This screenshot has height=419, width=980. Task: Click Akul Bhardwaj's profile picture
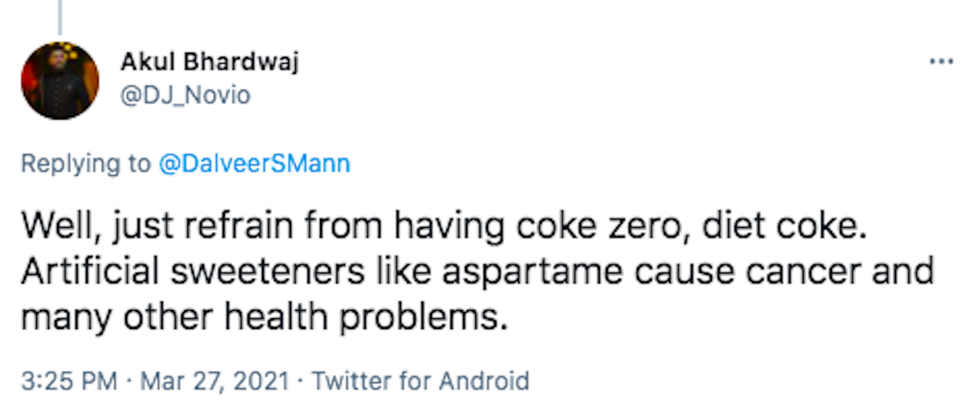[59, 80]
